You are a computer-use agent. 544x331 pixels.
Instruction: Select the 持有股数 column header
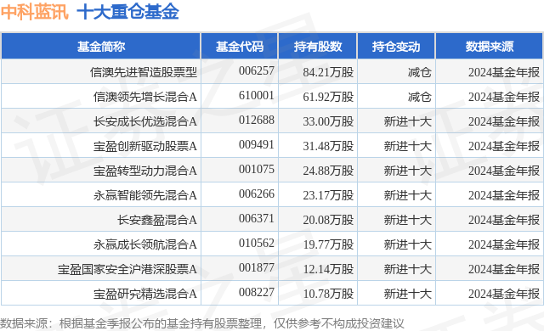(318, 47)
